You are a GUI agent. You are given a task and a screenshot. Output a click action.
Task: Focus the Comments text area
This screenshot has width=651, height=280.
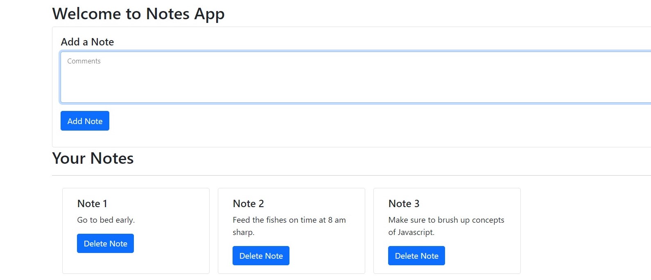[x=355, y=77]
